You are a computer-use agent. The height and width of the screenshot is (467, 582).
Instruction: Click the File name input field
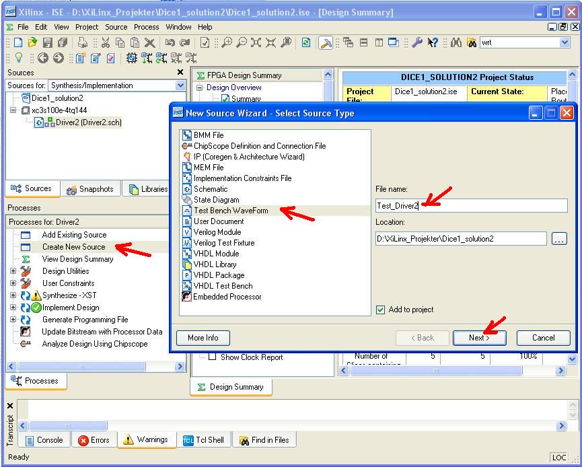pos(472,206)
